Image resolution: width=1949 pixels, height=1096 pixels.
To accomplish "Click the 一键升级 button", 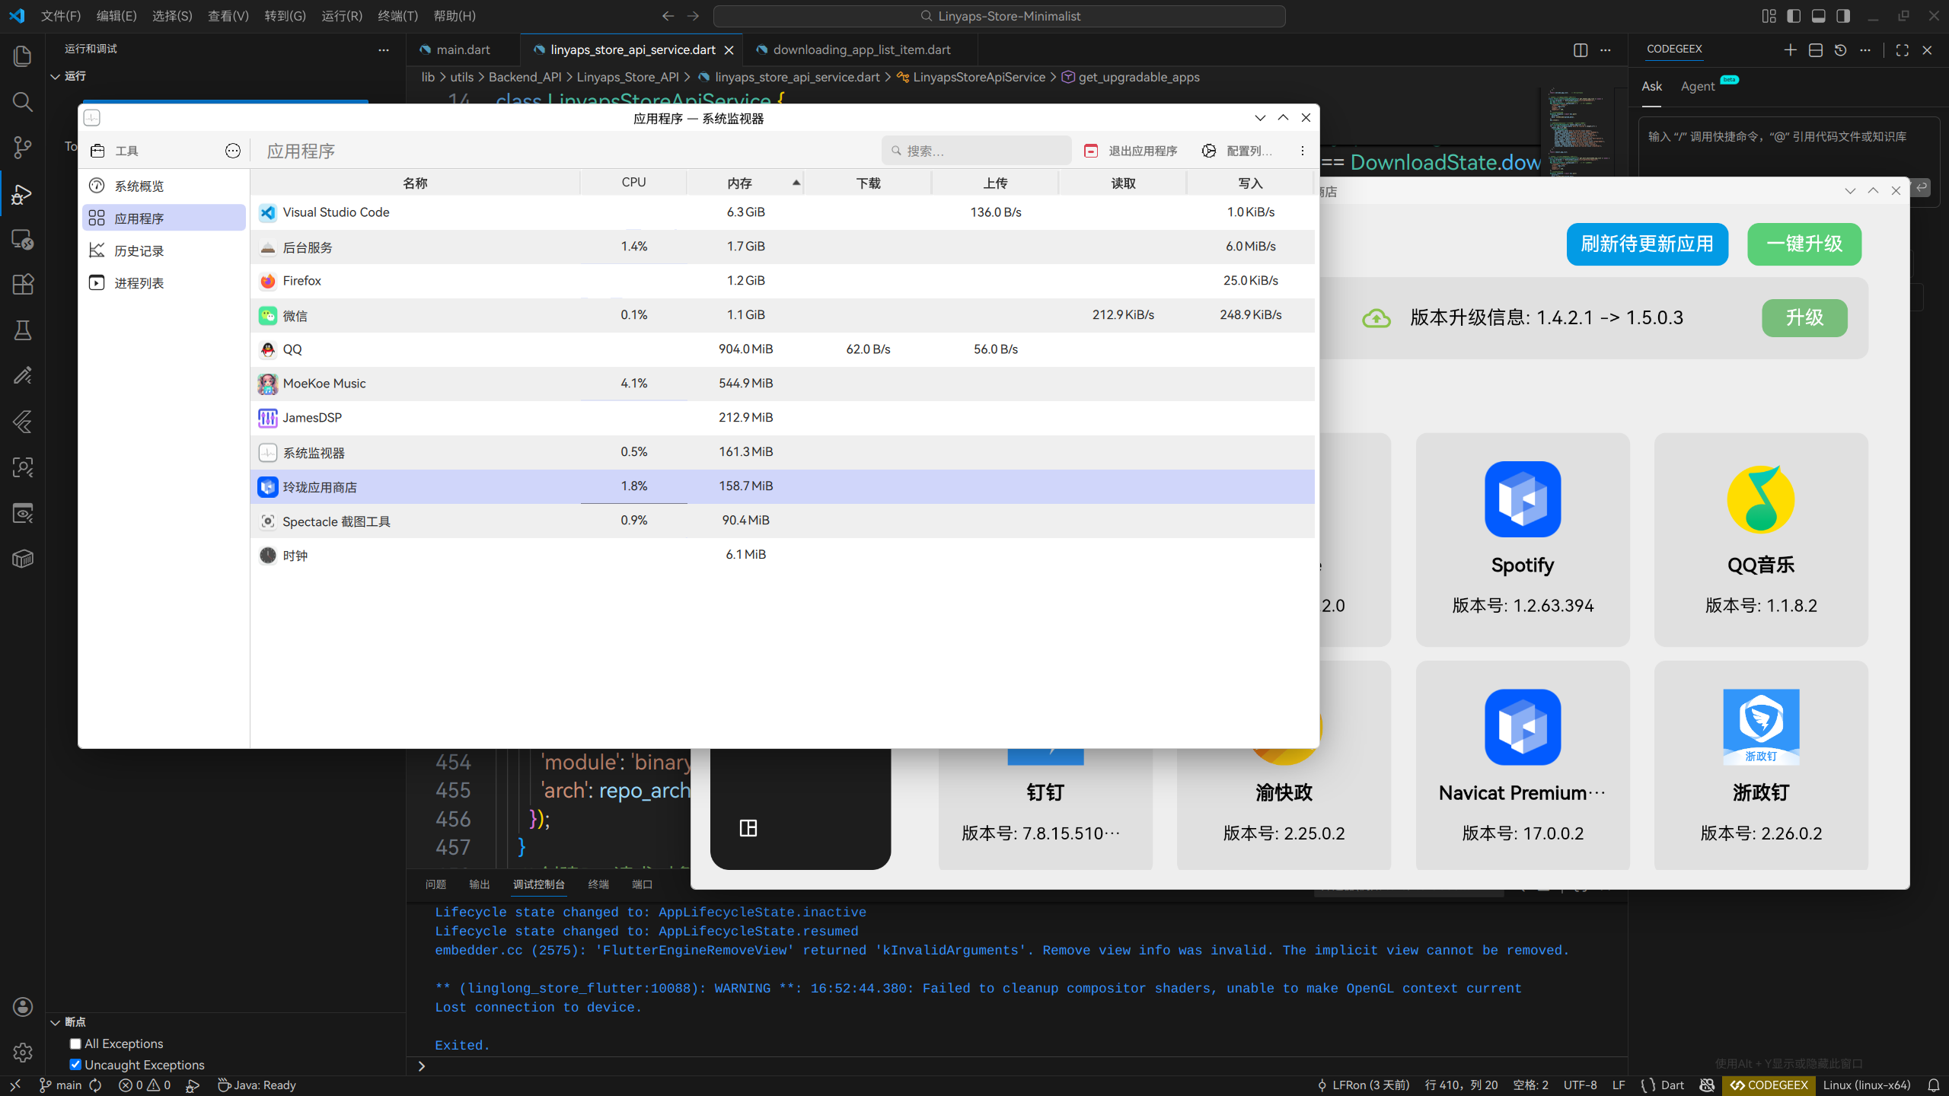I will [1804, 244].
